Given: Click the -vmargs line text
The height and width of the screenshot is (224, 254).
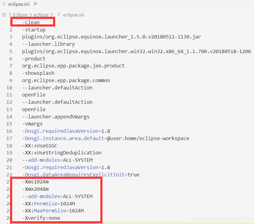Looking at the screenshot, I should pos(32,124).
